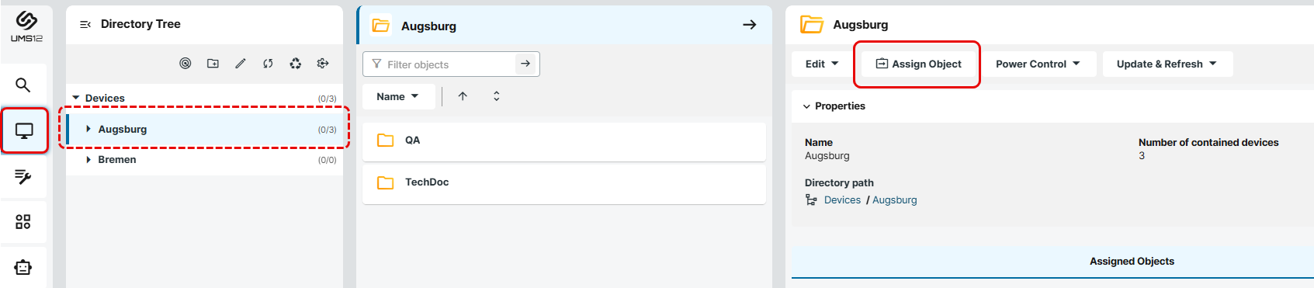
Task: Collapse the Directory Tree panel
Action: click(85, 25)
